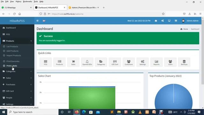Open the Gift Card quick link tile

coord(115,62)
